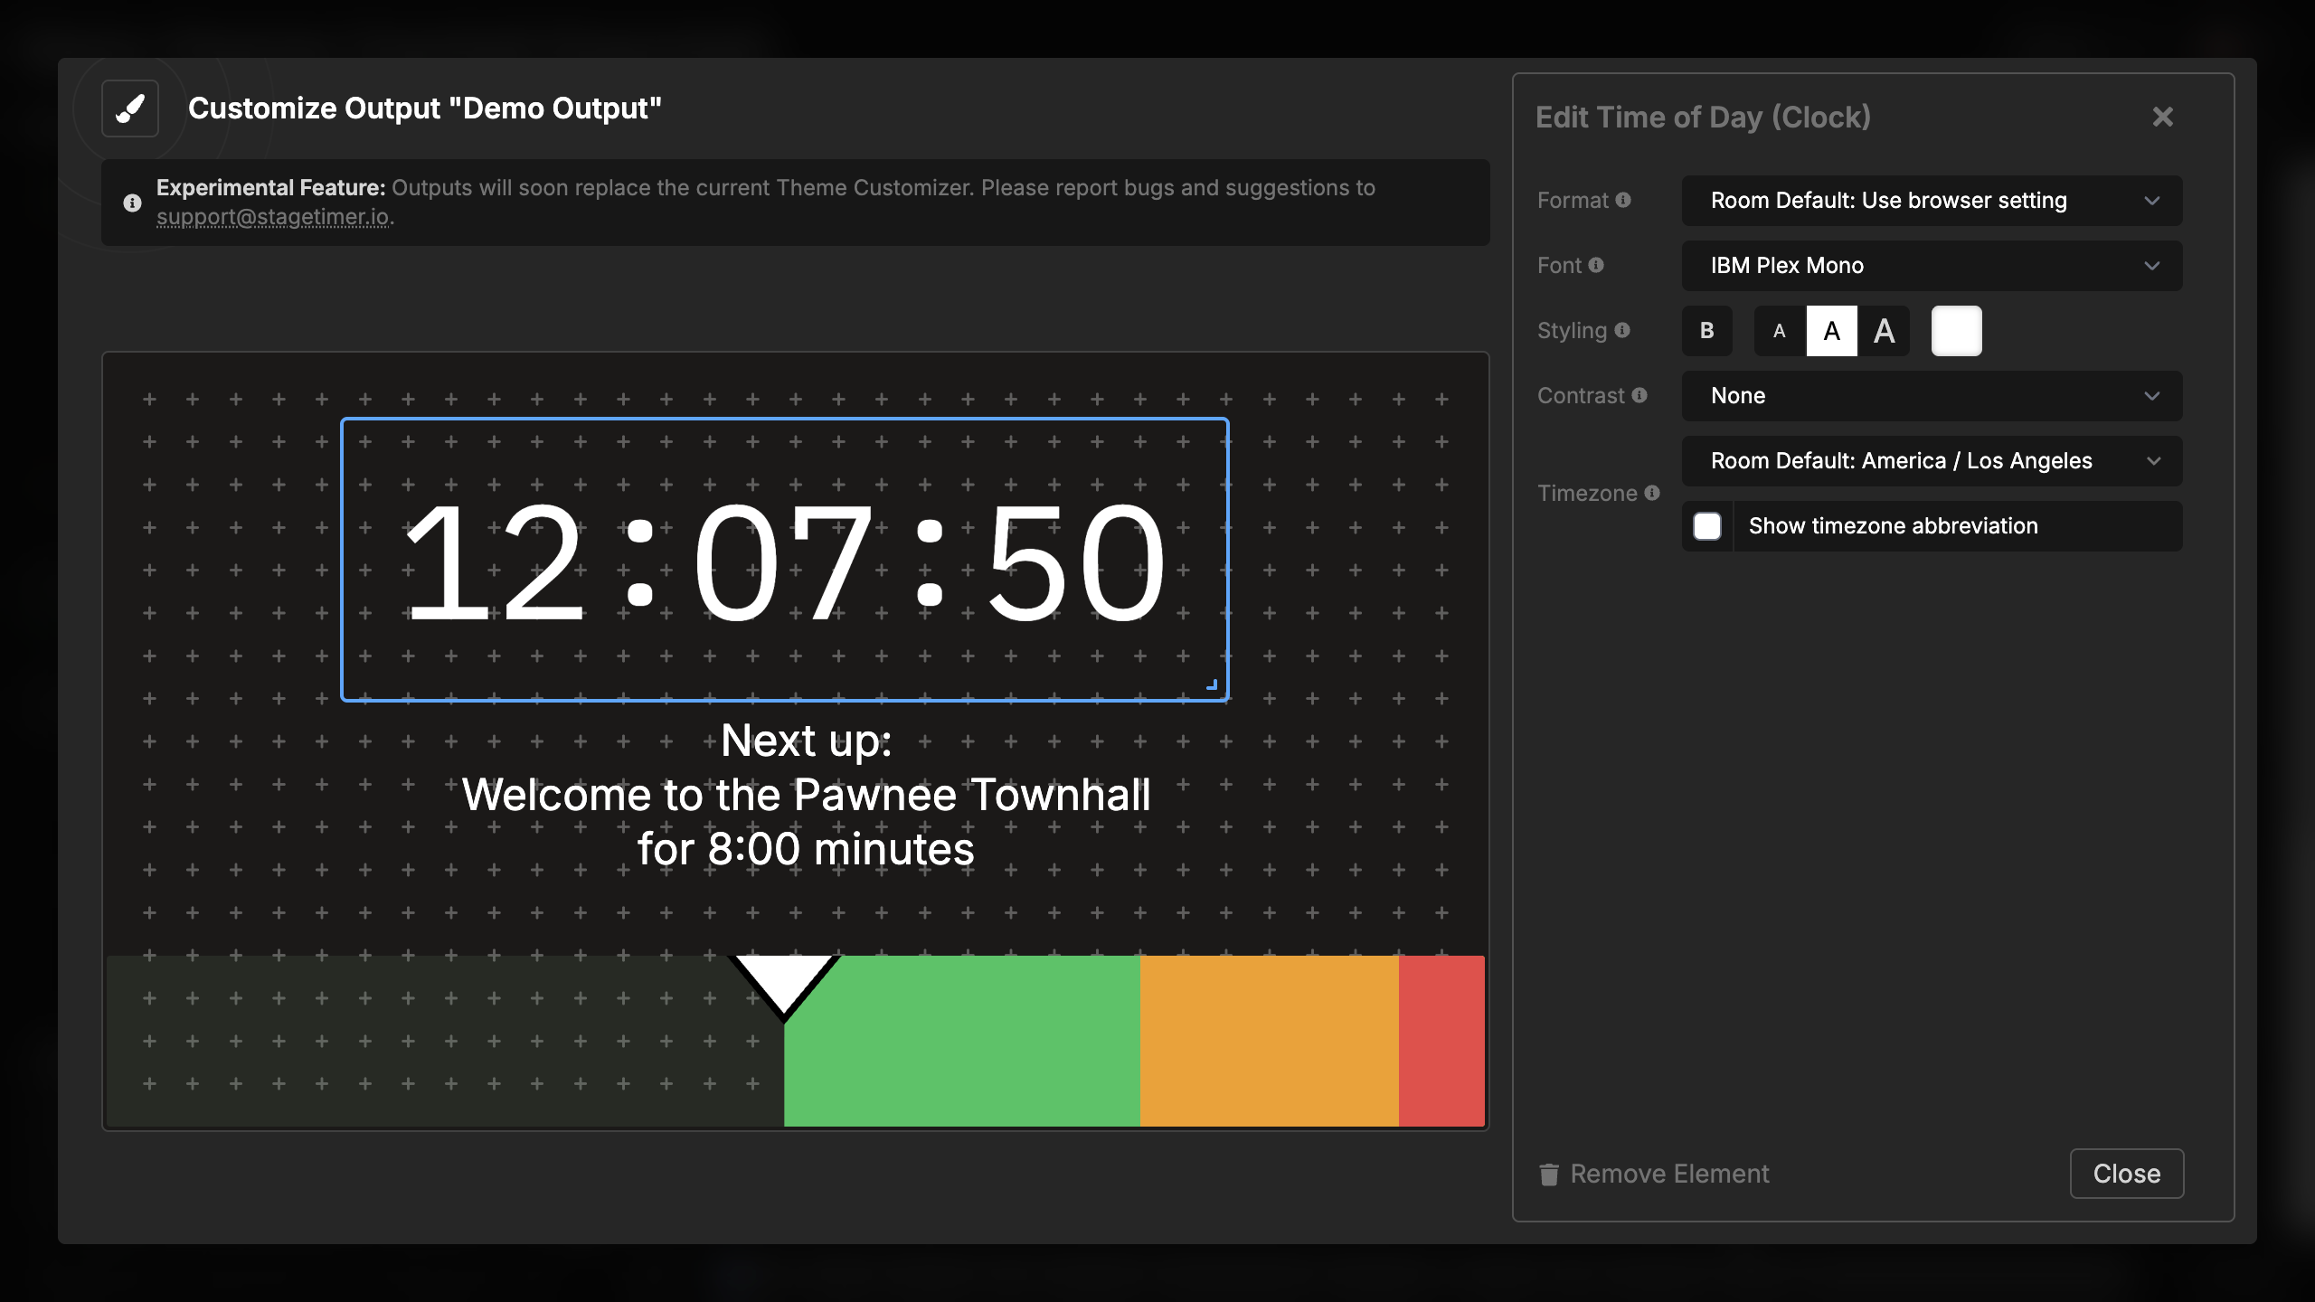Click the info icon beside Styling
This screenshot has height=1302, width=2315.
pos(1623,330)
